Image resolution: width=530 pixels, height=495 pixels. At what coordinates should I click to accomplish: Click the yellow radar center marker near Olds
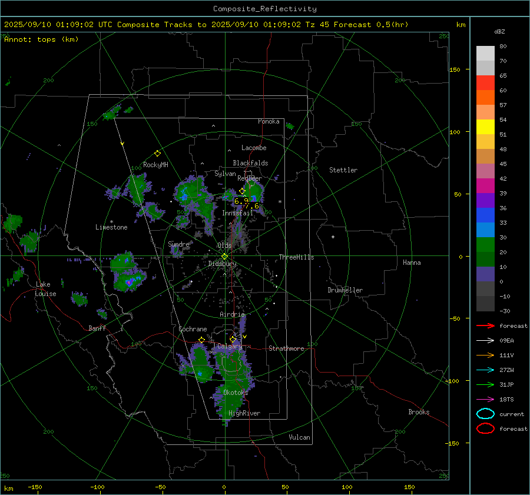pos(224,257)
